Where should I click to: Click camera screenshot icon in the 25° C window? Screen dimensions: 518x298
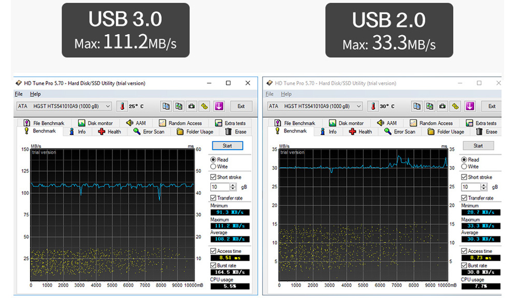coord(192,106)
